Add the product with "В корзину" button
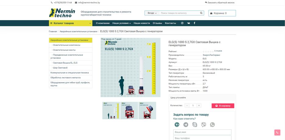Screen dimensions: 285x140 (x=223, y=106)
